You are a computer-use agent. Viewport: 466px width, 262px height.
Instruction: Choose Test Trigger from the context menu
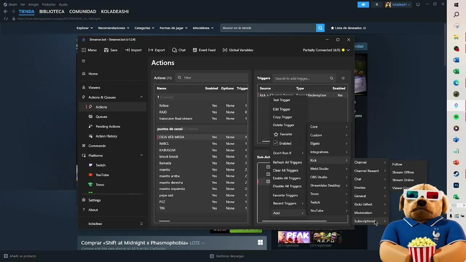(x=282, y=100)
